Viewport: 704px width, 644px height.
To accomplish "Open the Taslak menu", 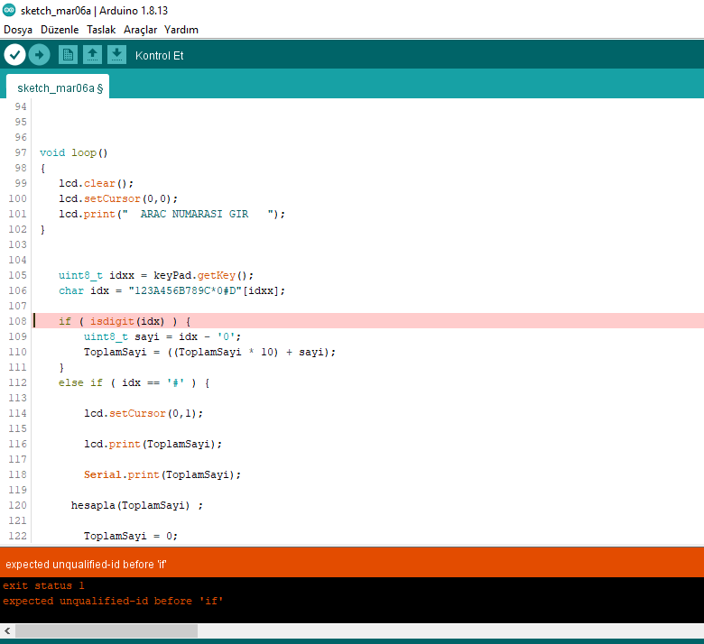I will click(101, 30).
